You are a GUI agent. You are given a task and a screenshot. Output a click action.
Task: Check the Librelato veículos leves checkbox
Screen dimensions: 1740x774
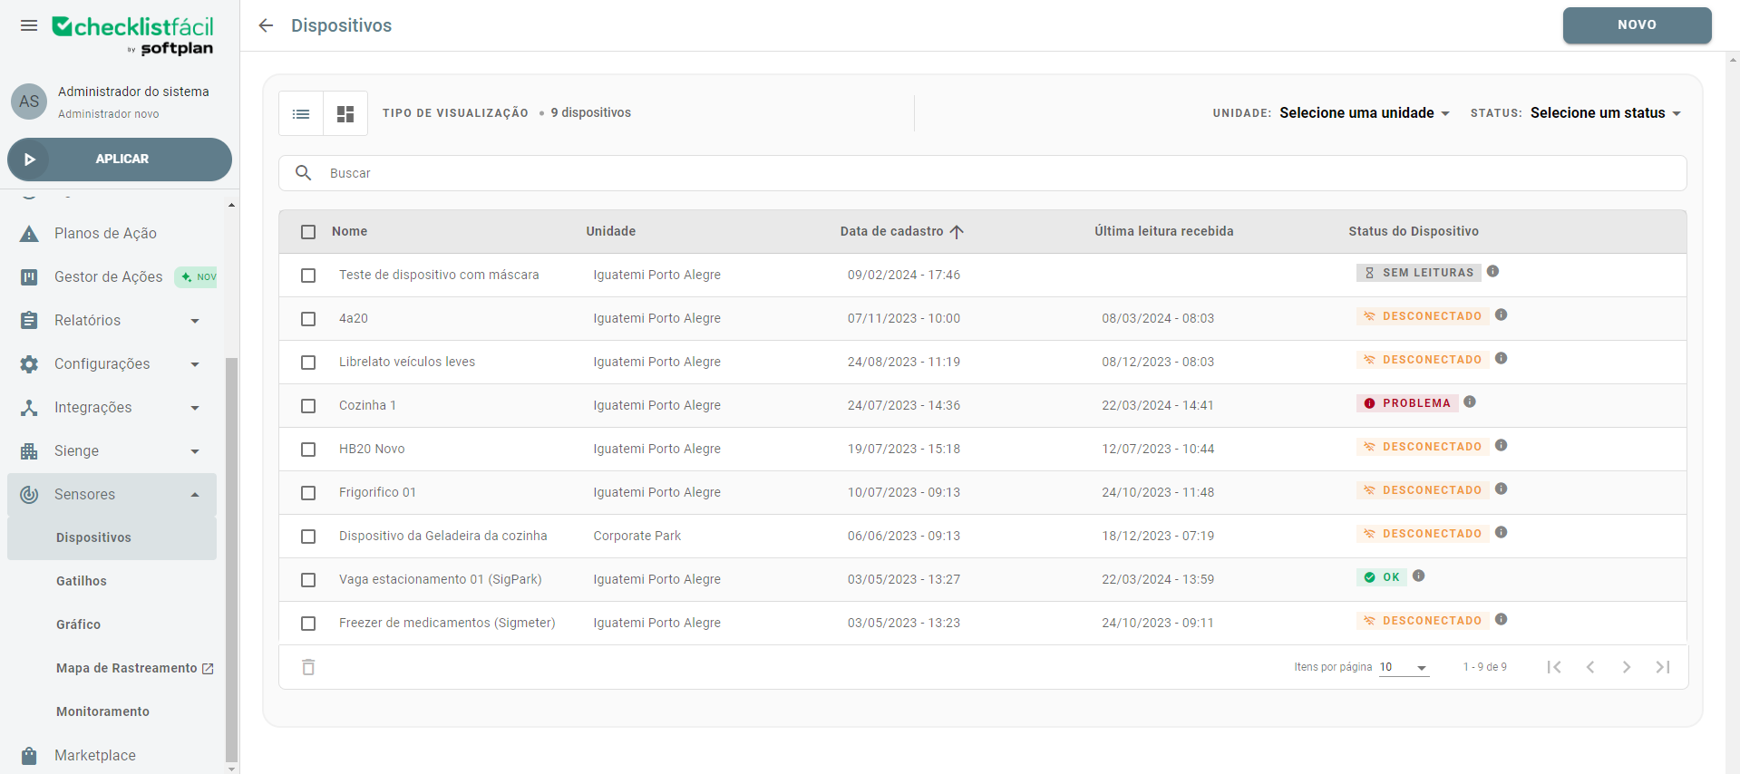click(x=308, y=363)
